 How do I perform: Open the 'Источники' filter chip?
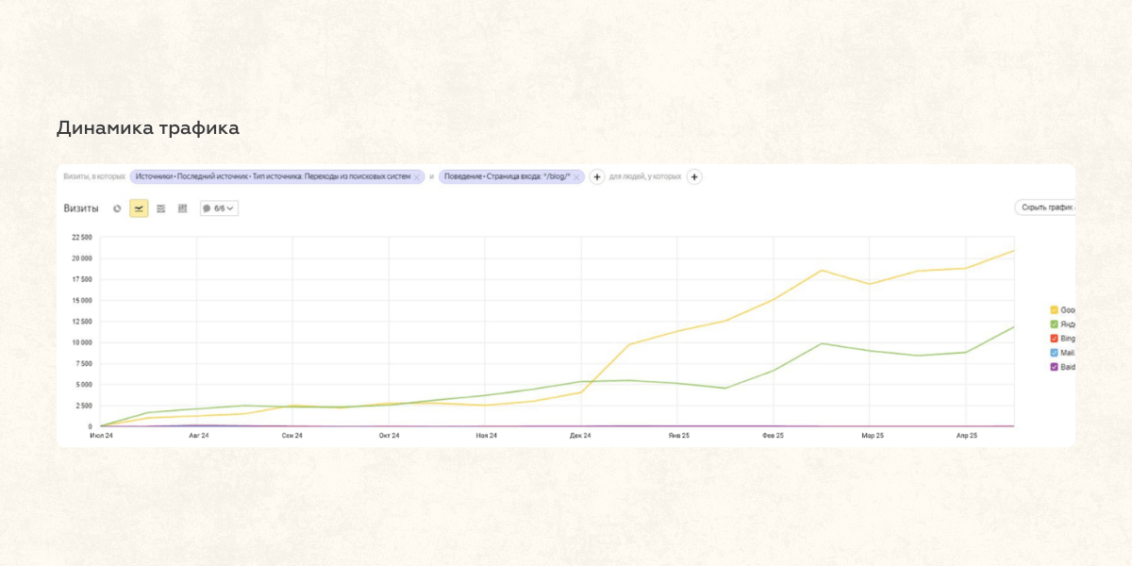272,177
